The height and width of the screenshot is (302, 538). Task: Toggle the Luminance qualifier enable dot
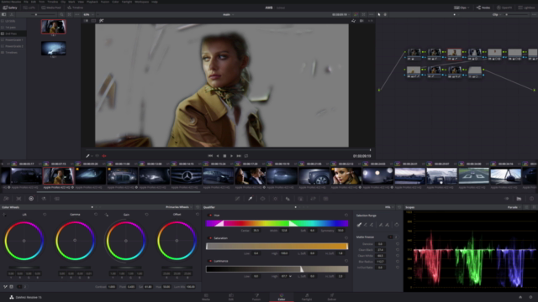(x=210, y=261)
